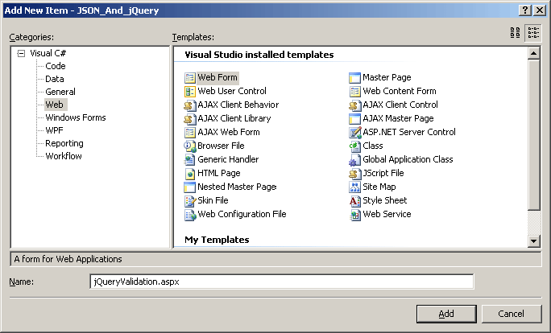Close the Add New Item dialog

[x=540, y=10]
